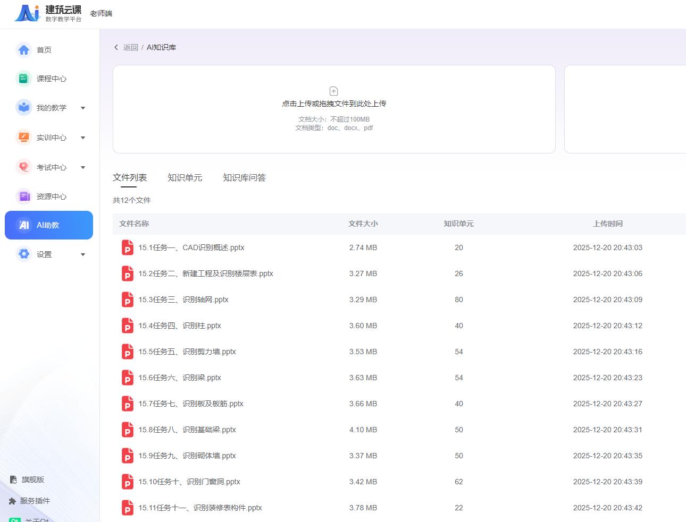Open file 15.3任务三、识别轴网.pptx
Viewport: 686px width, 522px height.
183,300
